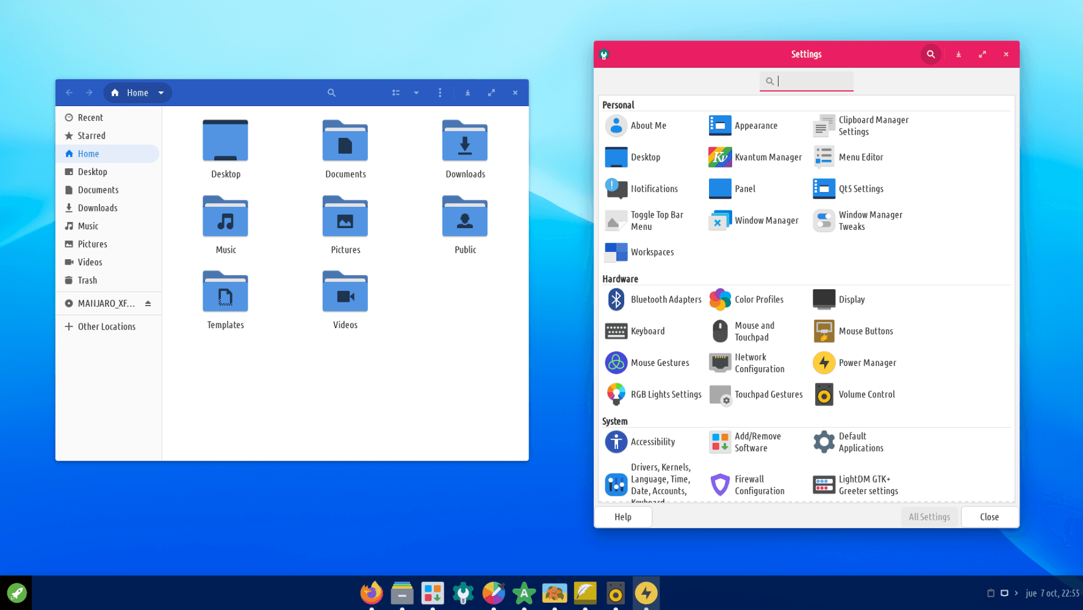This screenshot has height=610, width=1083.
Task: Click the search icon in Settings title bar
Action: [x=930, y=54]
